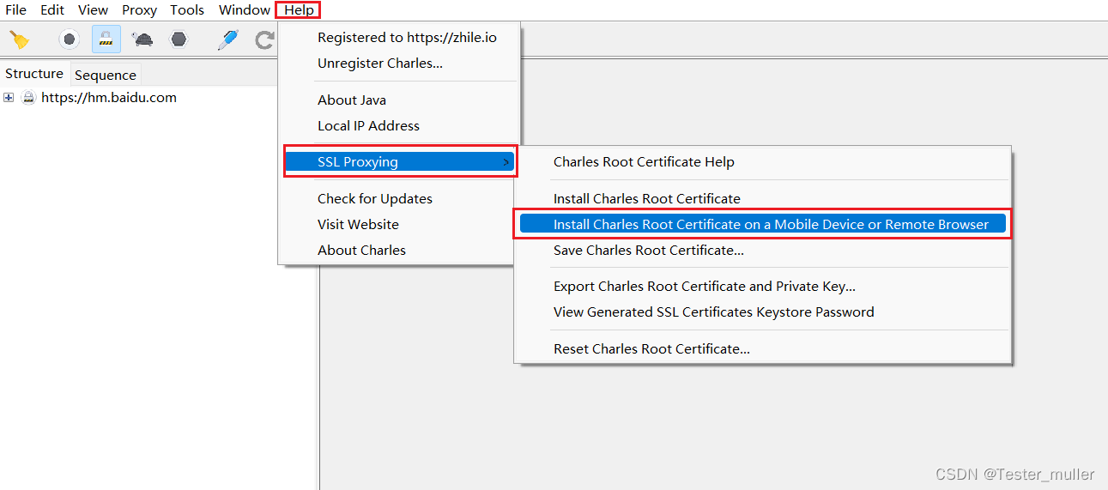The image size is (1108, 490).
Task: Expand the hm.baidu.com tree node
Action: click(x=9, y=98)
